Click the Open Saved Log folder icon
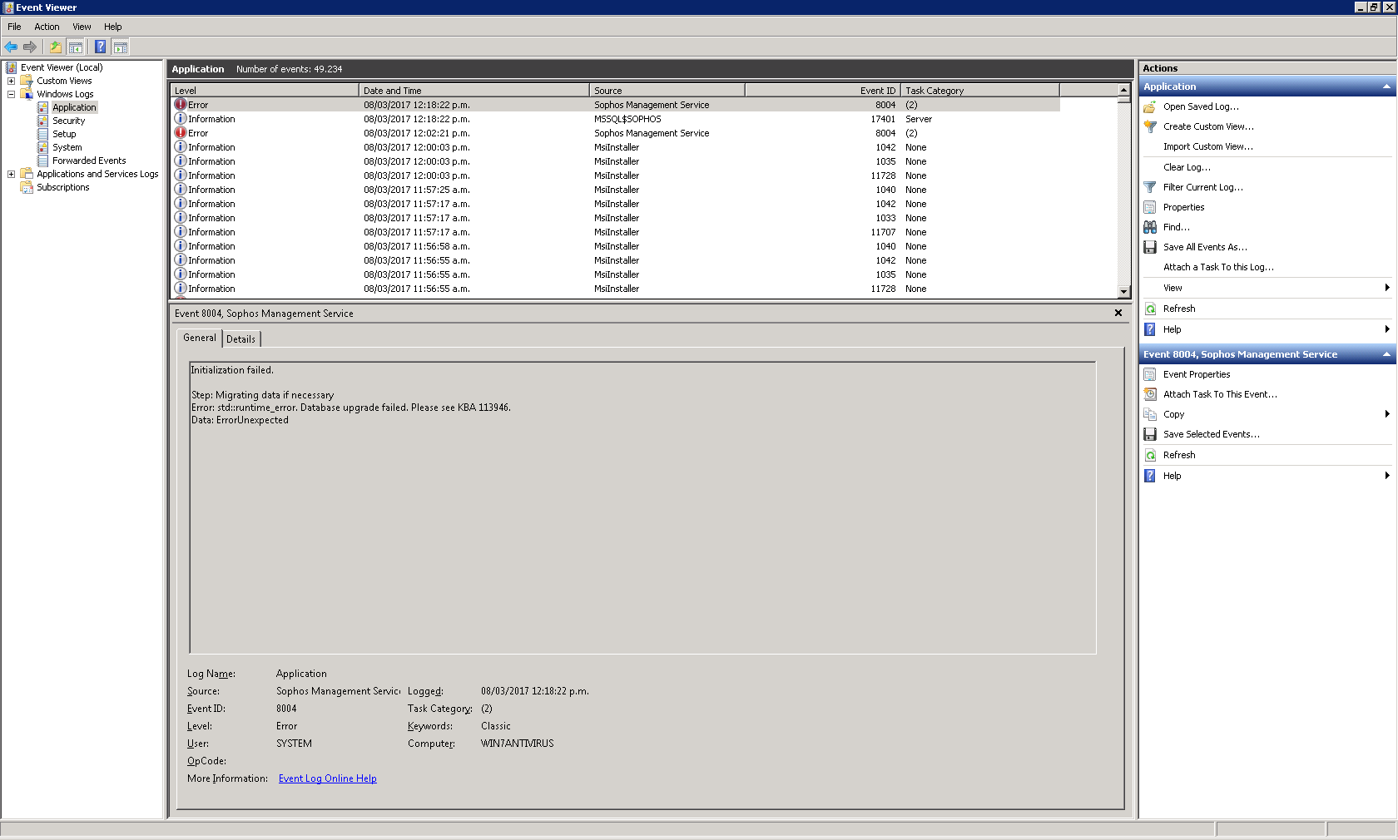 [1150, 106]
